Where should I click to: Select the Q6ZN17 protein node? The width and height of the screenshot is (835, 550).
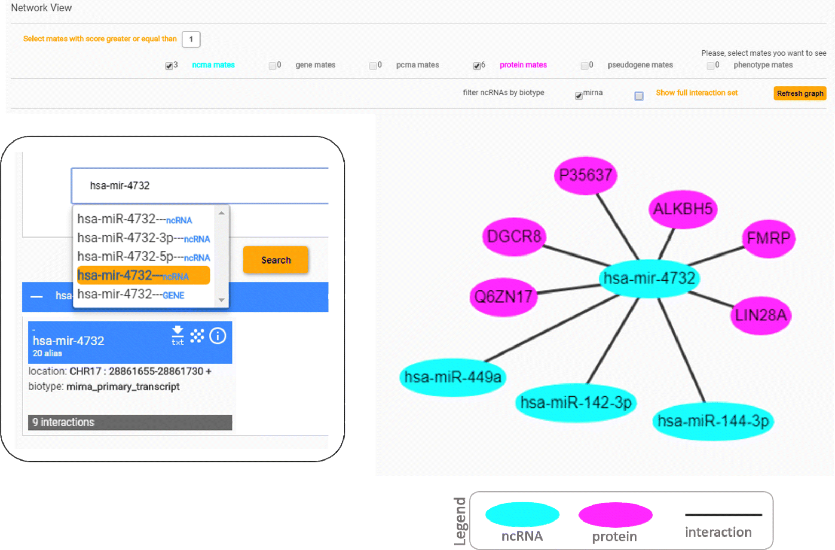click(503, 297)
